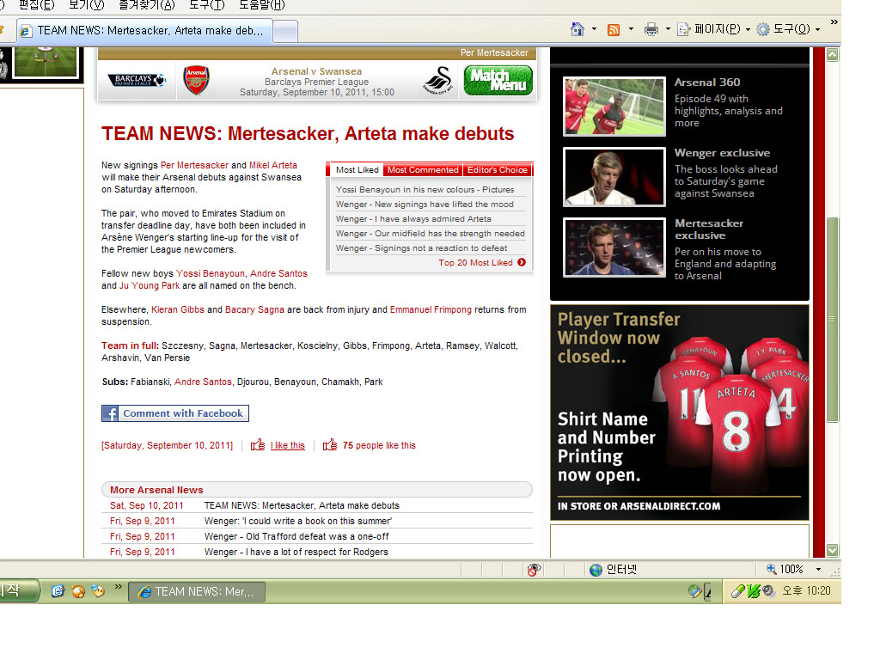Open Kieran Gibbs player link
880x660 pixels.
pos(177,309)
